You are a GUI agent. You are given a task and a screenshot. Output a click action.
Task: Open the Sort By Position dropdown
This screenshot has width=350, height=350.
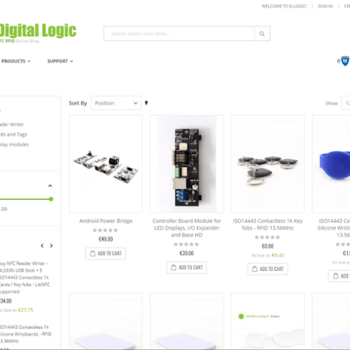[115, 103]
